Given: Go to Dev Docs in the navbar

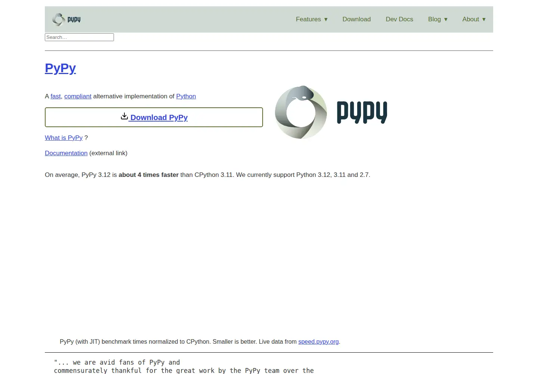Looking at the screenshot, I should coord(399,19).
